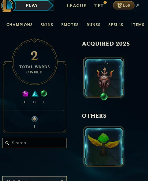This screenshot has height=181, width=148.
Task: Click the blue triangular epic gem icon
Action: pos(35,94)
